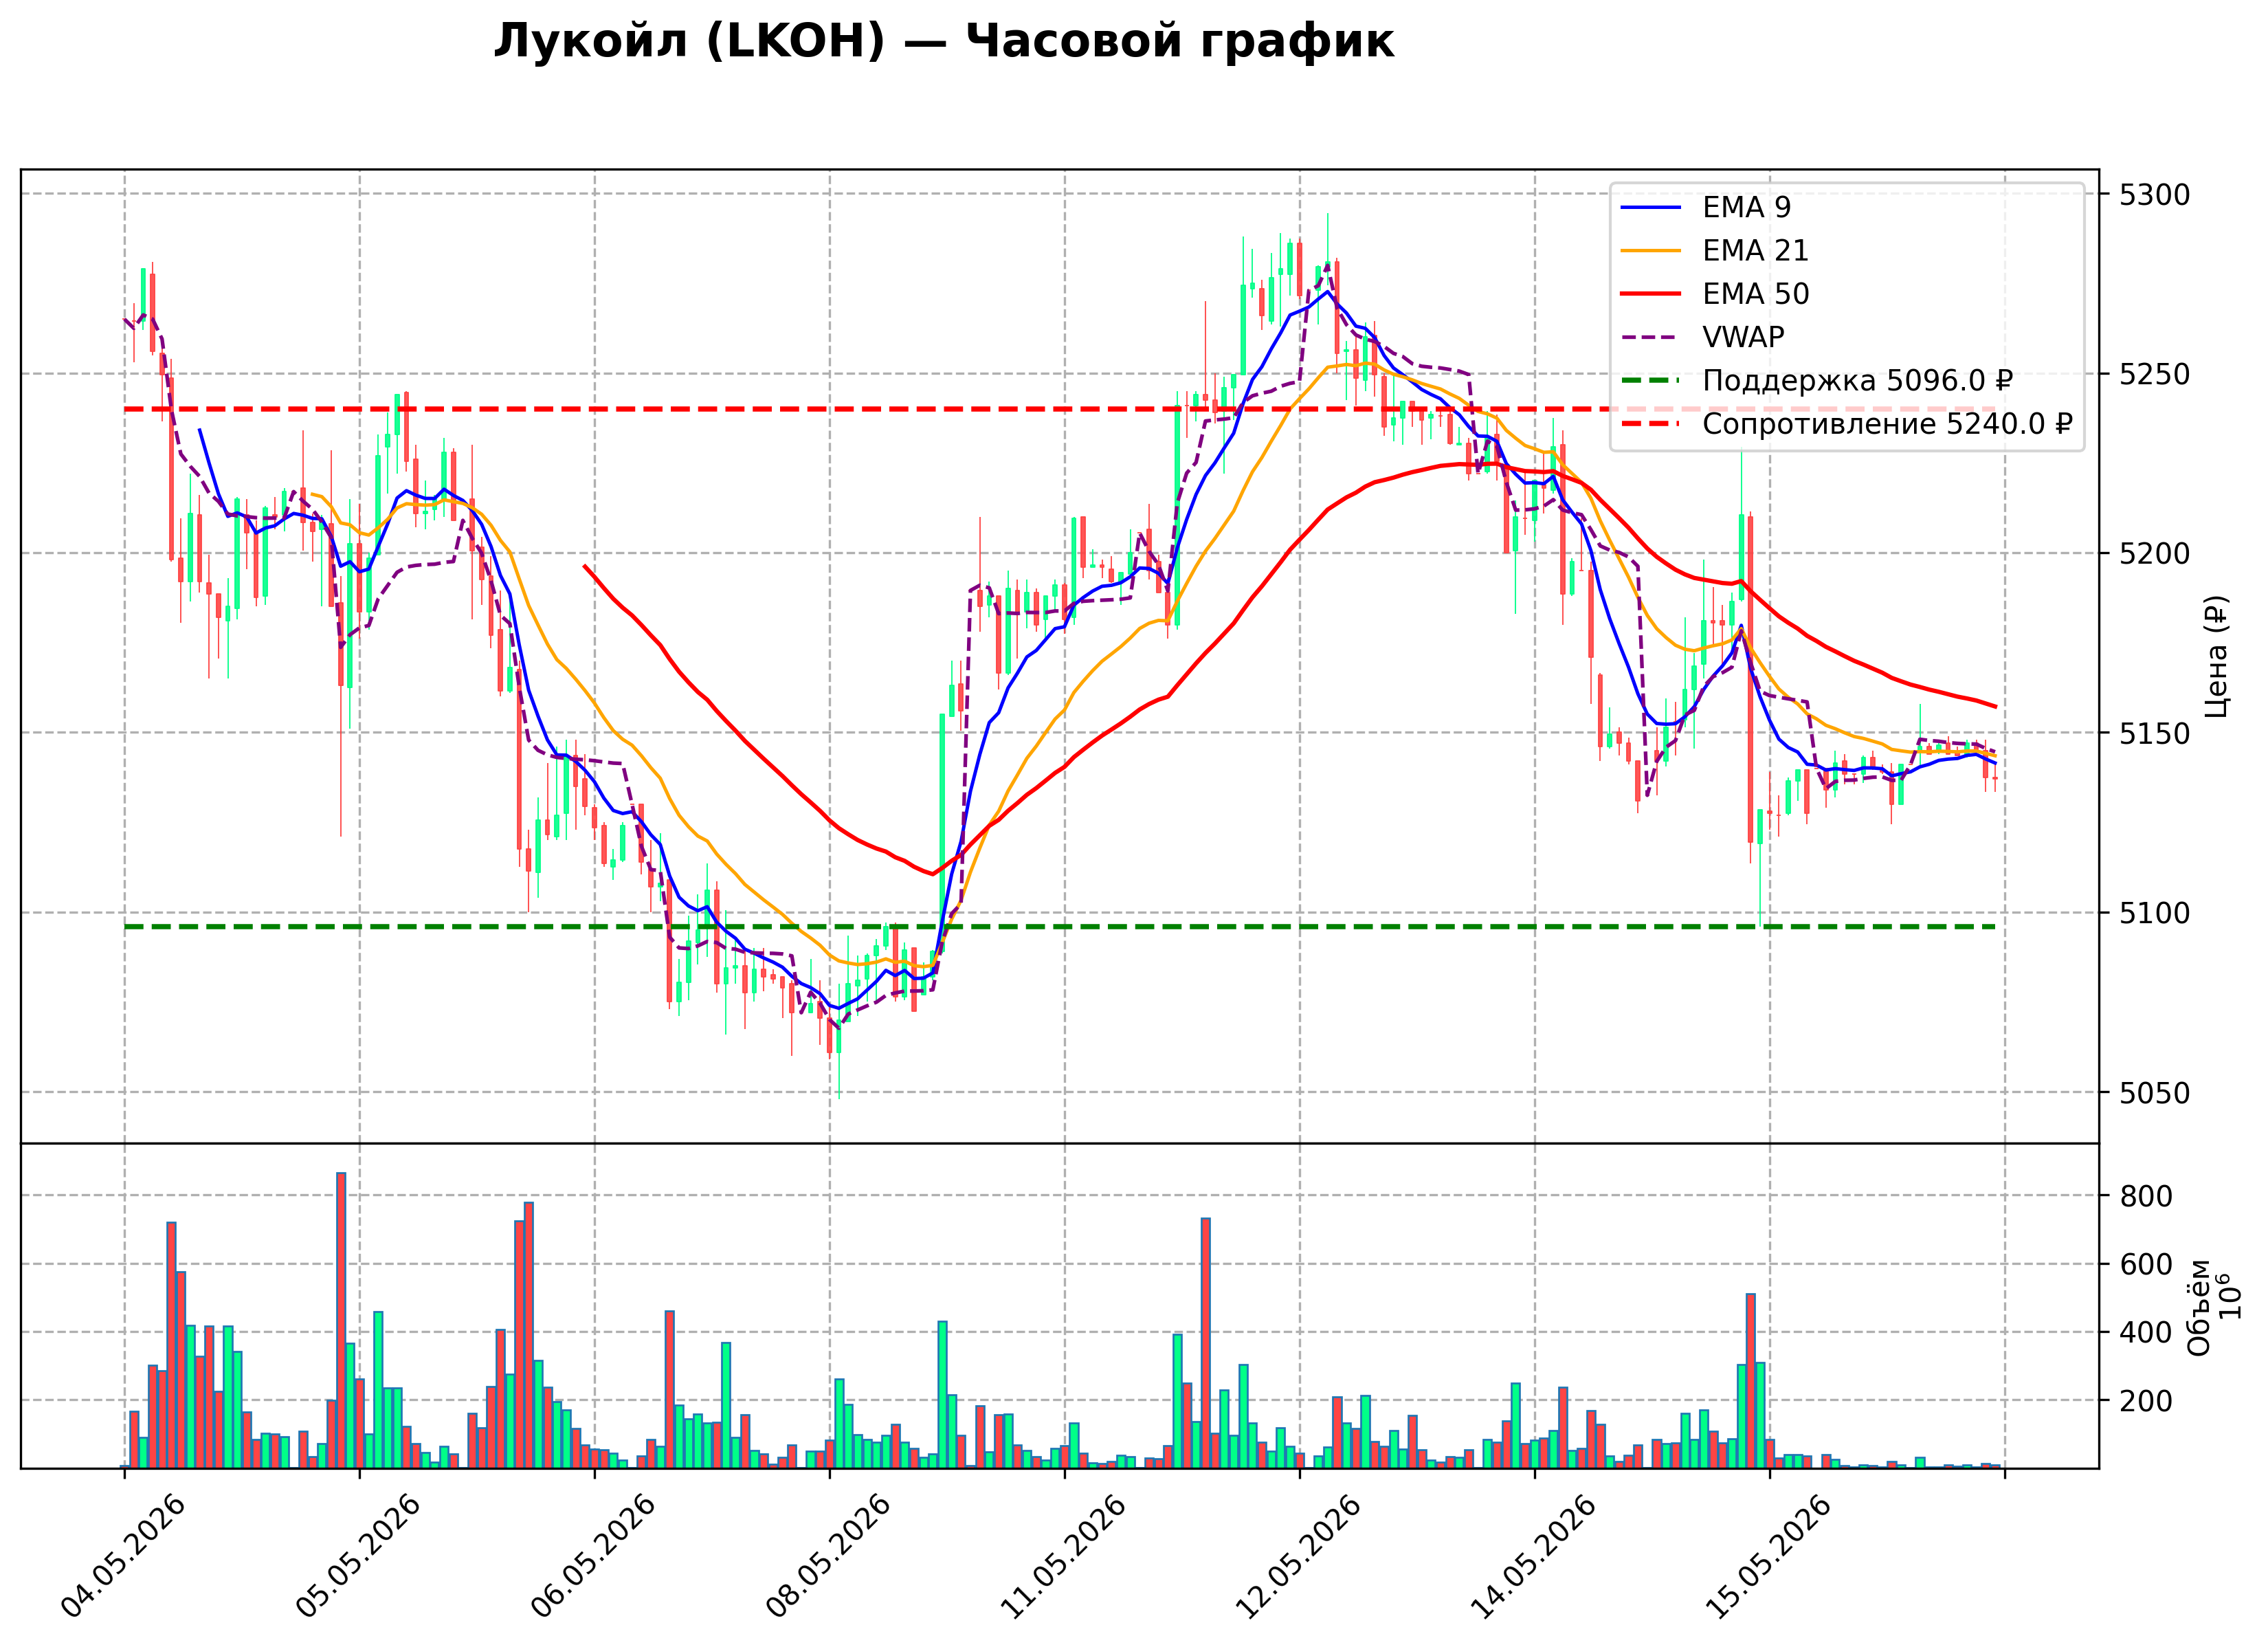Viewport: 2268px width, 1645px height.
Task: Click the "Цена (₽)" axis label
Action: (x=2217, y=656)
